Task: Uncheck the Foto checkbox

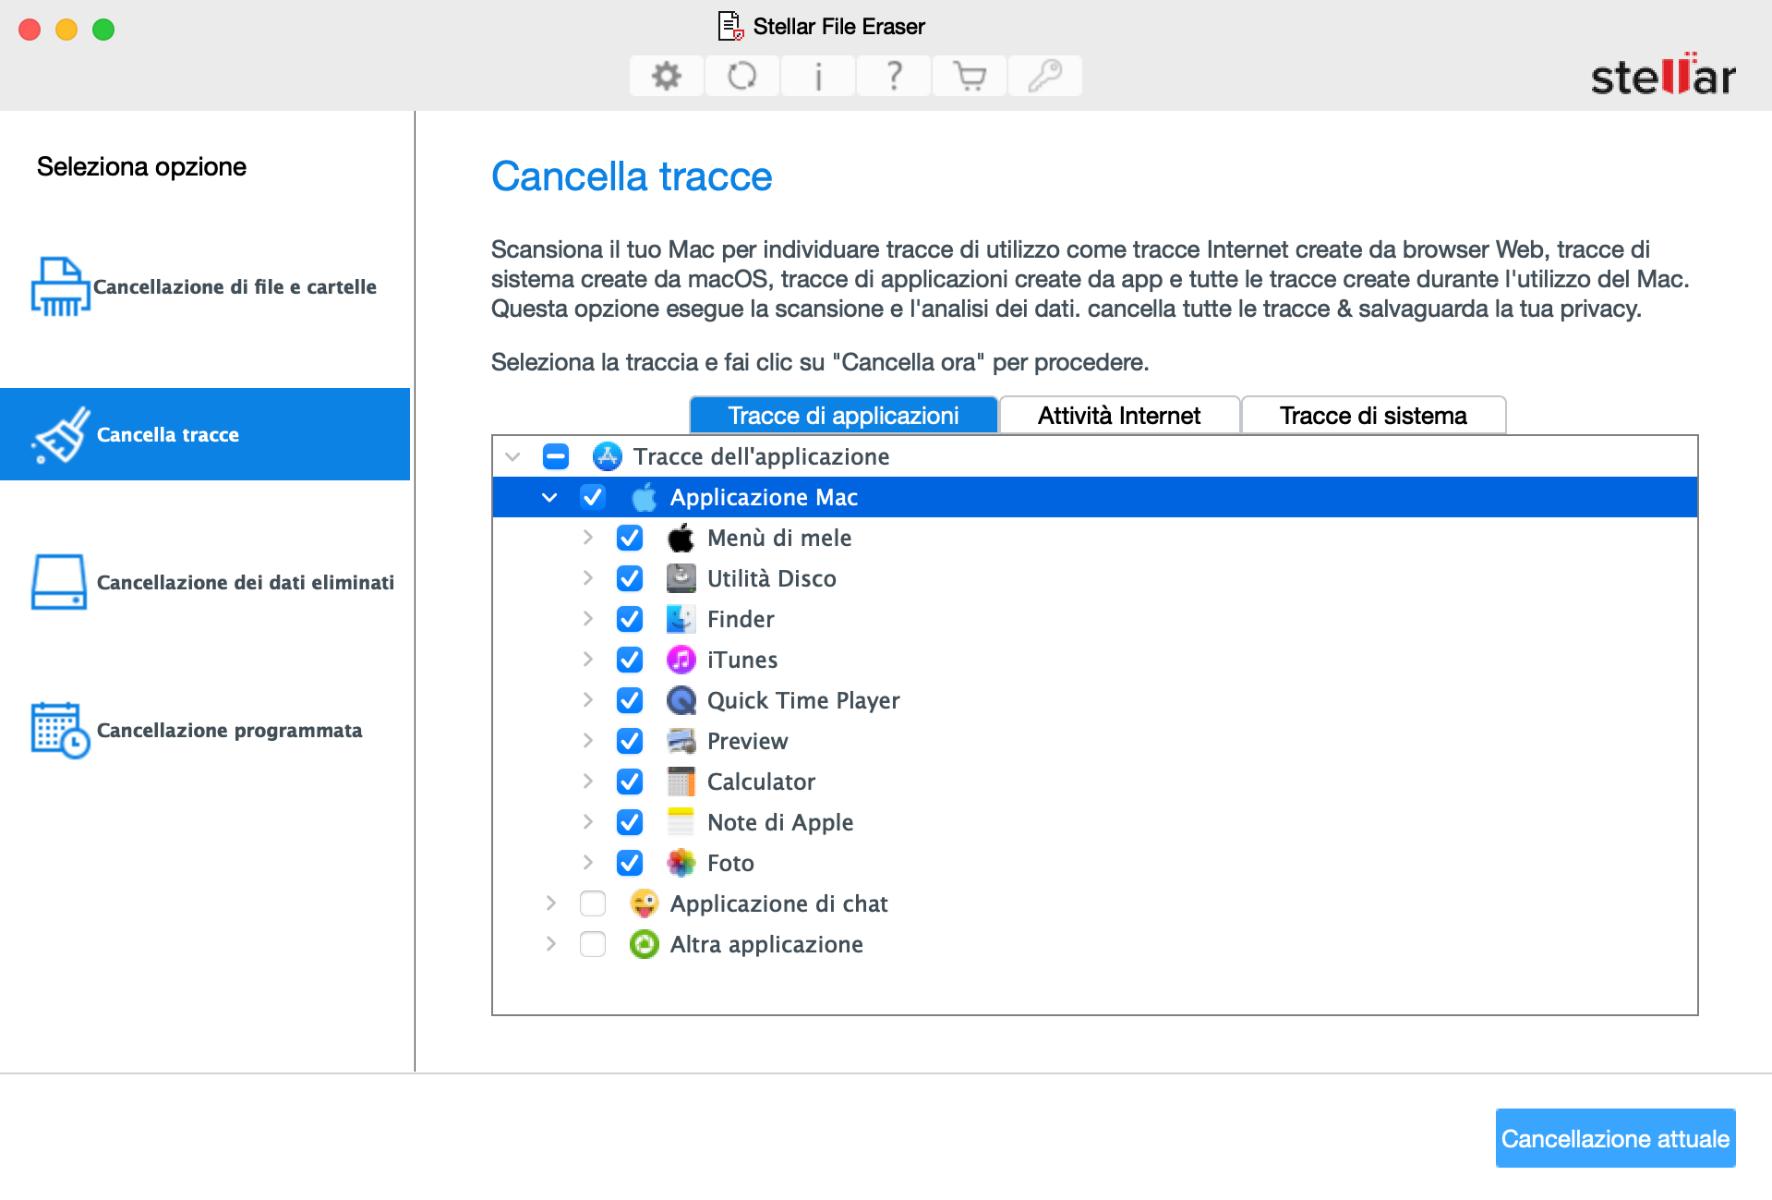Action: [630, 863]
